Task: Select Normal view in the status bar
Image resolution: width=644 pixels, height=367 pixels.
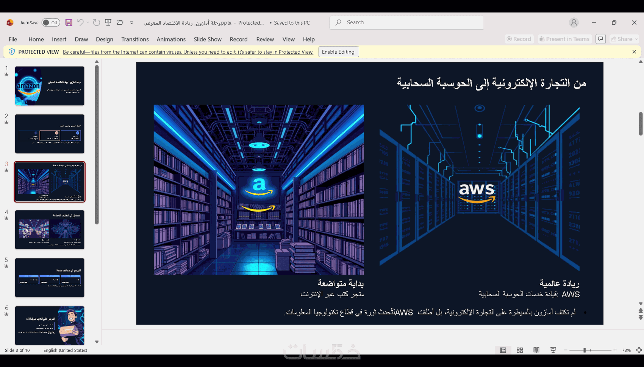Action: [x=503, y=350]
